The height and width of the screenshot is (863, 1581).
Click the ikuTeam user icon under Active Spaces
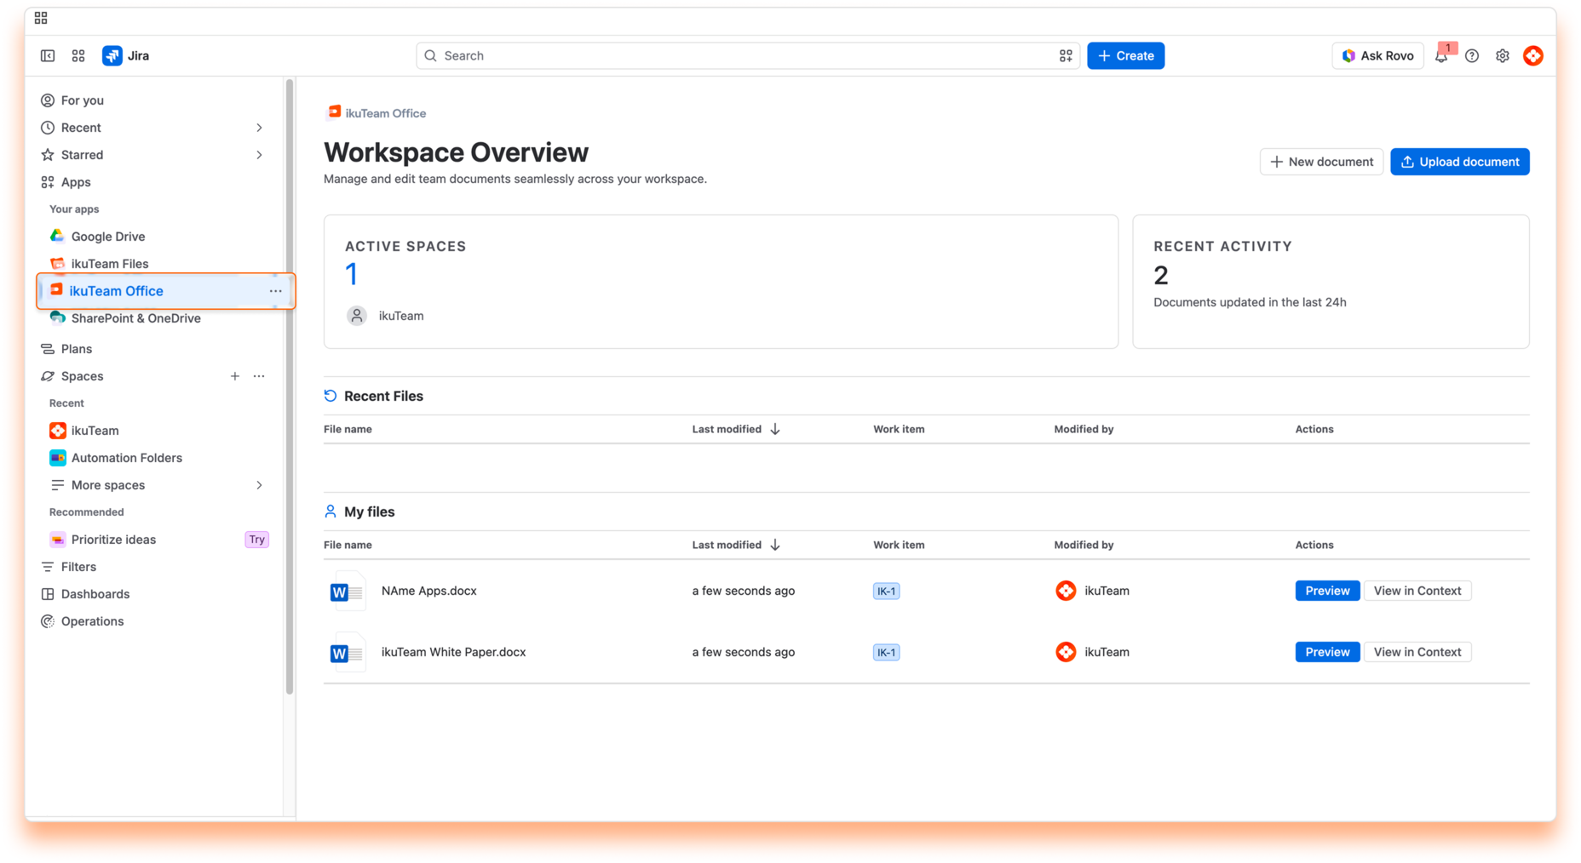click(357, 316)
